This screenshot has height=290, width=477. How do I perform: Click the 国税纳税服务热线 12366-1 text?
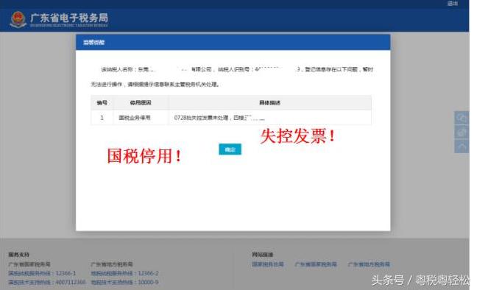point(42,273)
